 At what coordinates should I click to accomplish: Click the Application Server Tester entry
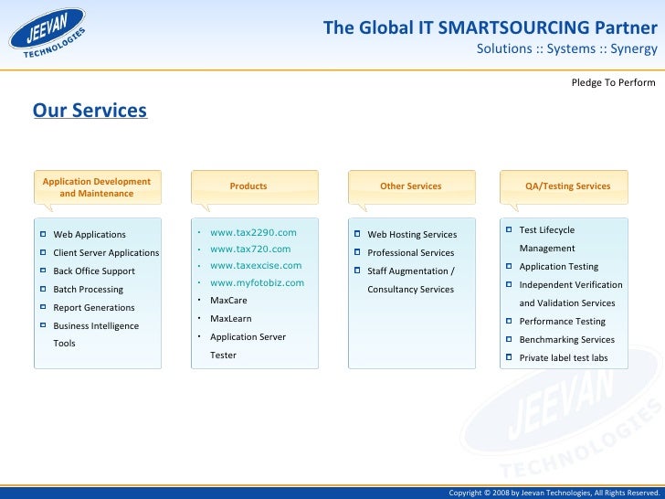(x=248, y=345)
